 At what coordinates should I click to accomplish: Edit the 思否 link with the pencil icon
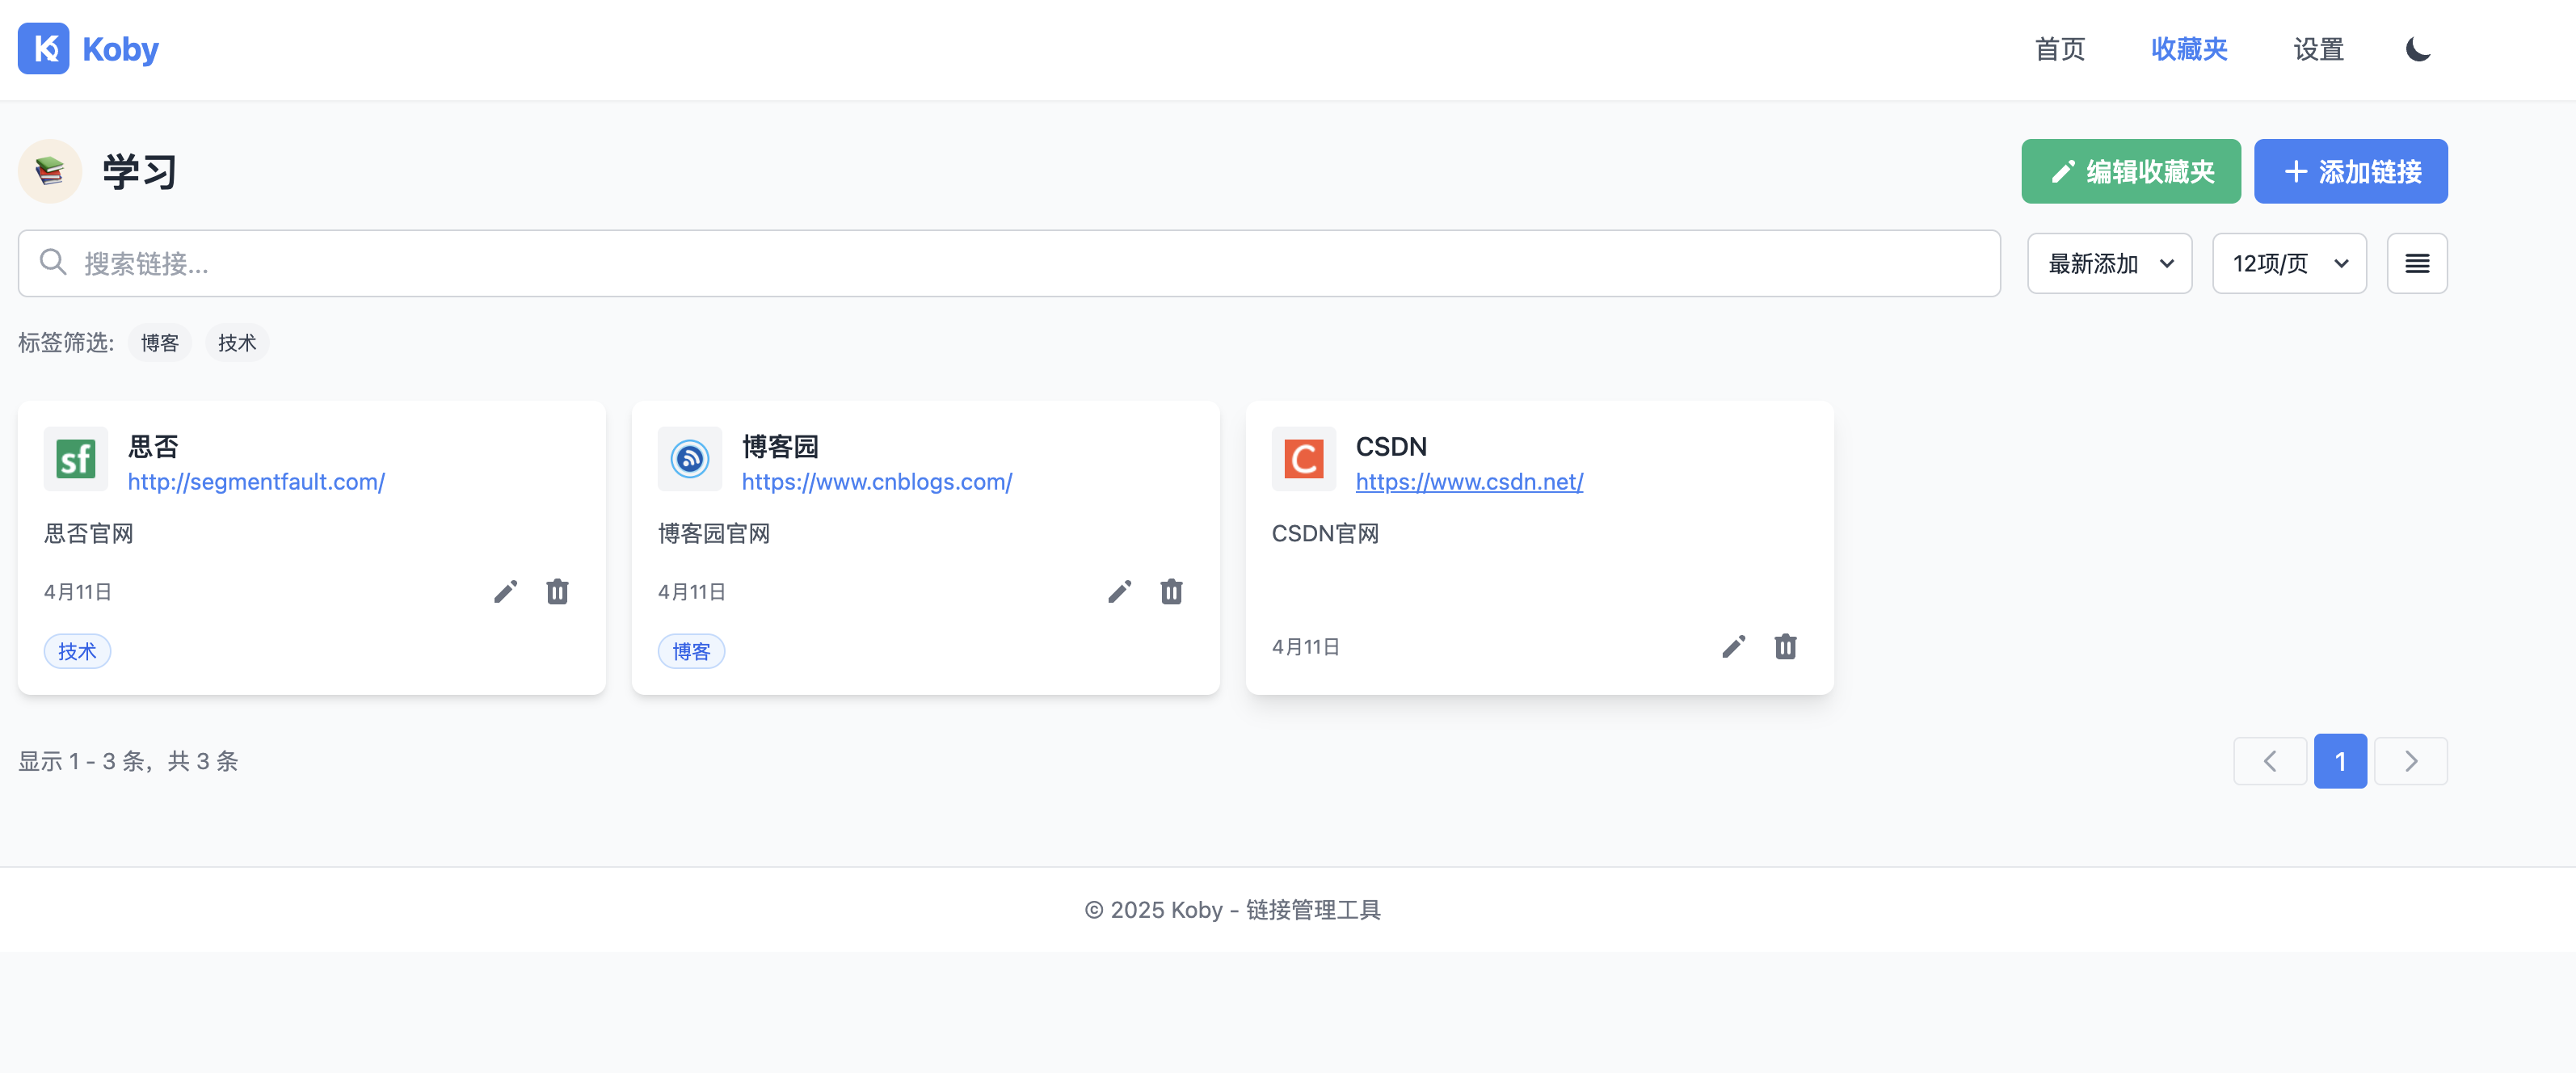click(x=506, y=592)
